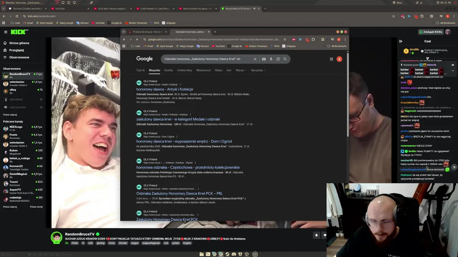Stop loading the inner browser page
The image size is (458, 257).
[x=137, y=39]
